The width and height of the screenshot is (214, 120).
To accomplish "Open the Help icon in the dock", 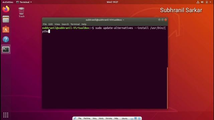I will pos(6,39).
